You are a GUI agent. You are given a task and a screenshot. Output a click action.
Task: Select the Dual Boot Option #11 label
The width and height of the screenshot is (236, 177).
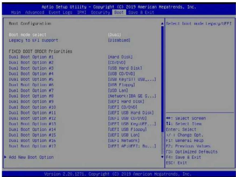coord(32,113)
